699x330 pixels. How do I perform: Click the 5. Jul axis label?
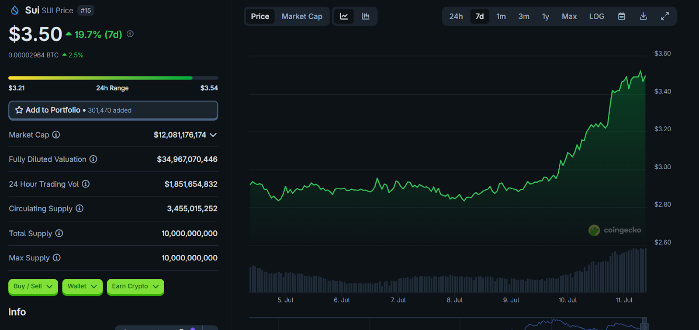tap(285, 300)
